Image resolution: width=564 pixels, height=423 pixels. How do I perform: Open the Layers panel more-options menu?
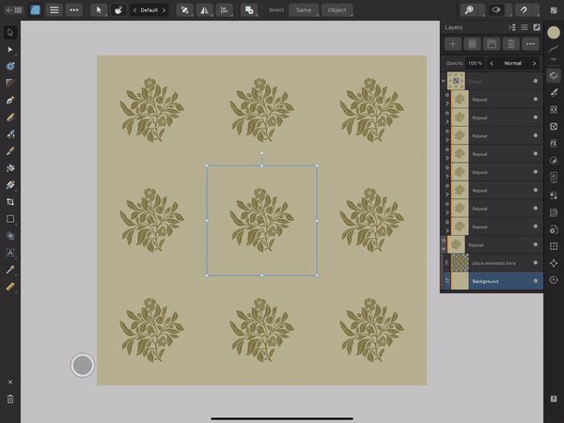pos(530,44)
